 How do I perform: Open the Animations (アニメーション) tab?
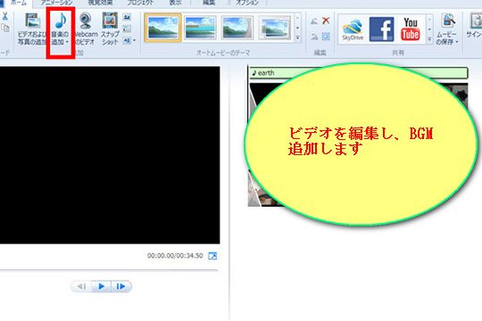[x=56, y=3]
